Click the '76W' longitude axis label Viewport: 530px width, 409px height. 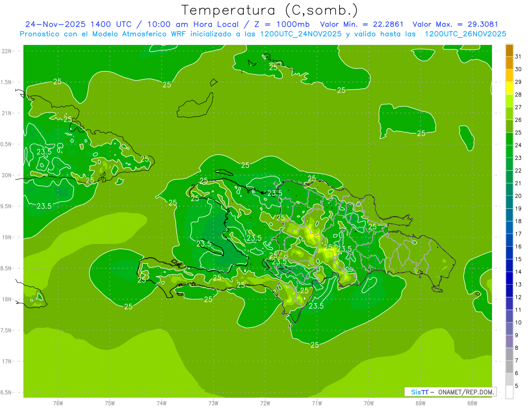click(x=58, y=403)
